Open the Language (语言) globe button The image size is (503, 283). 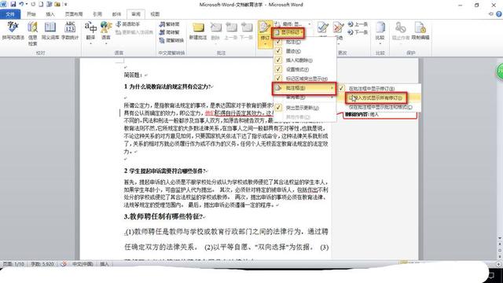click(106, 32)
